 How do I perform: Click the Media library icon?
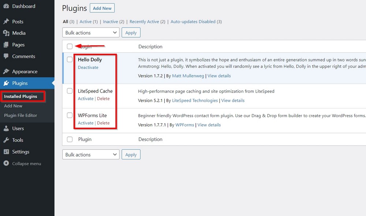pos(6,33)
